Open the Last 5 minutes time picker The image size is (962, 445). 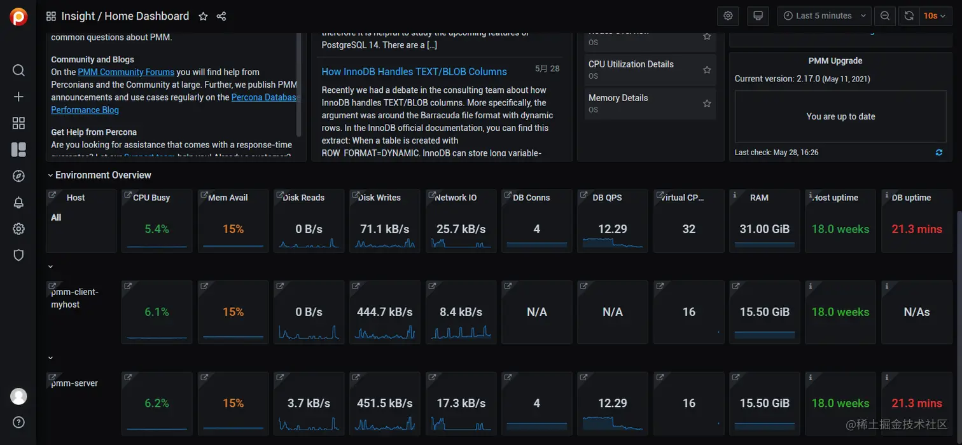point(824,16)
